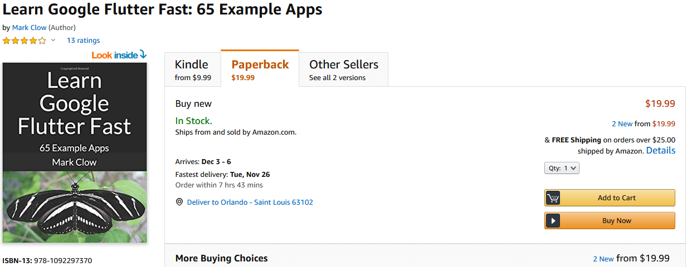Click the $19.99 buy new price

(660, 103)
